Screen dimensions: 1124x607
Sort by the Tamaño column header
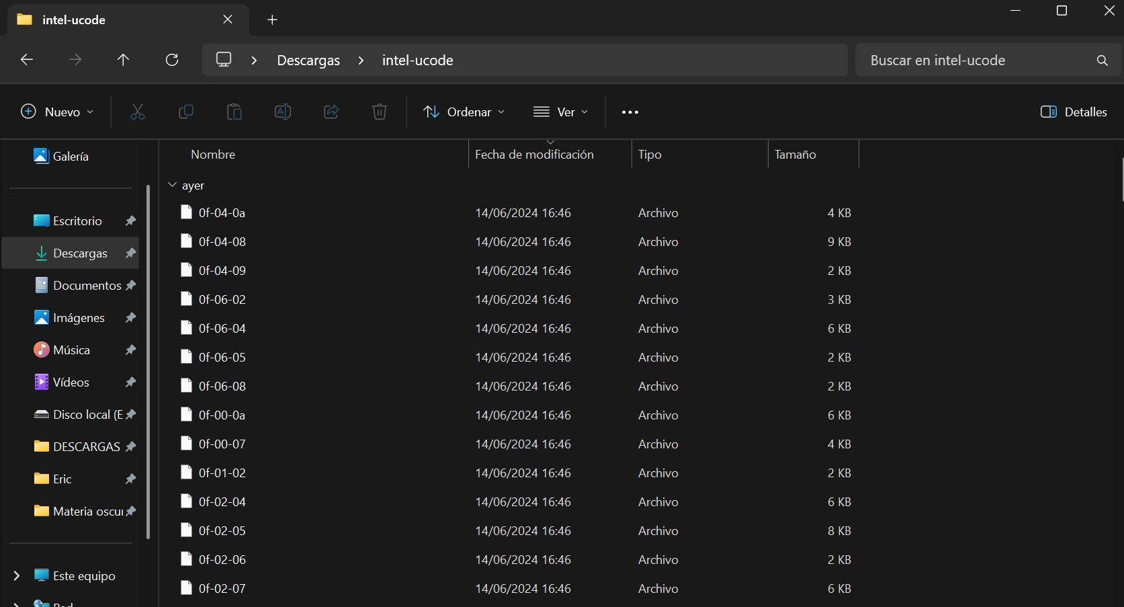click(x=795, y=155)
